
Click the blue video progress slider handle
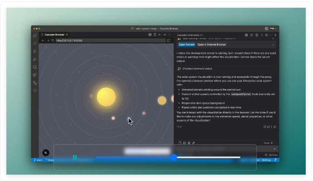(174, 157)
